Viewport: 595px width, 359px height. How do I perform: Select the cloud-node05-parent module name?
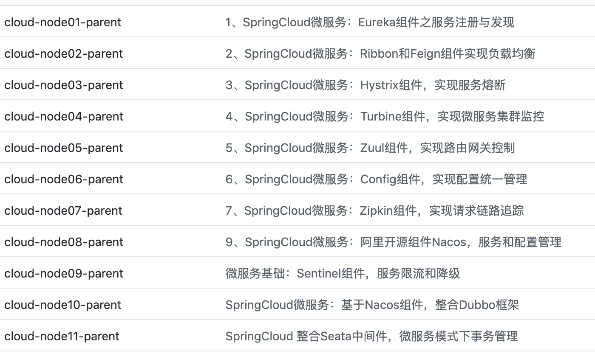tap(64, 148)
